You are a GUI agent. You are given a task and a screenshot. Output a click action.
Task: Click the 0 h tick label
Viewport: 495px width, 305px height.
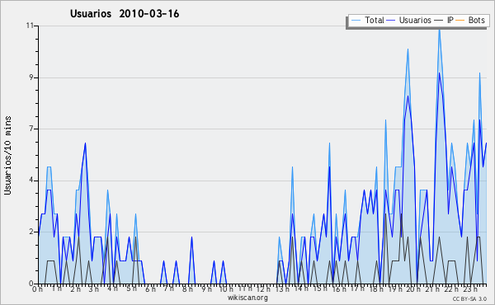pos(37,289)
